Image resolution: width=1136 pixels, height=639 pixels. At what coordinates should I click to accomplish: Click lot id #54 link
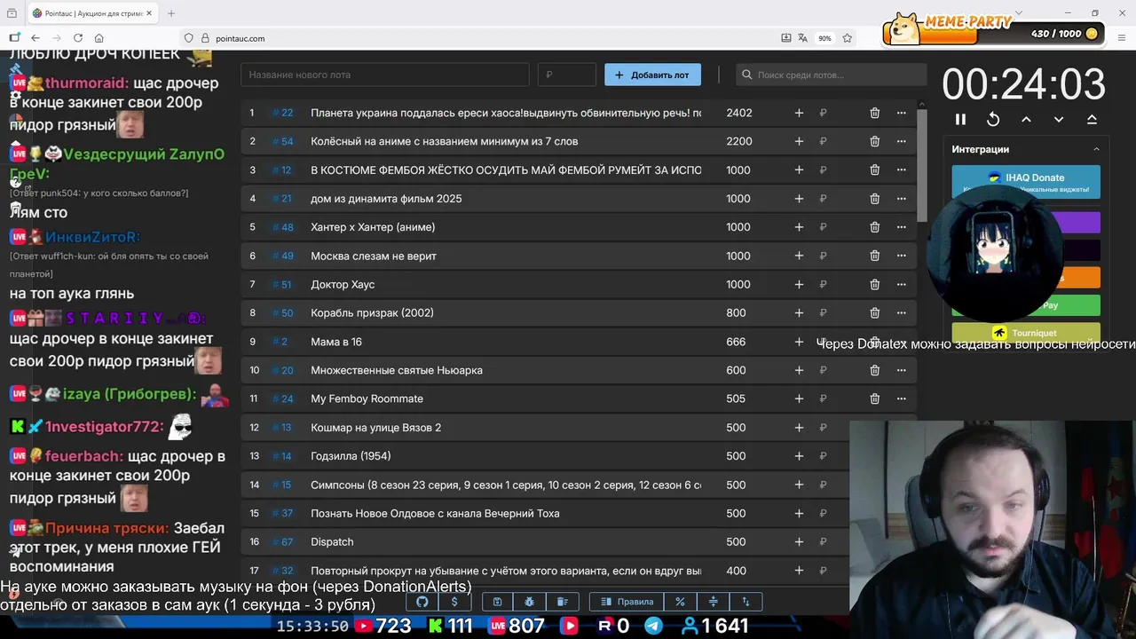point(283,141)
